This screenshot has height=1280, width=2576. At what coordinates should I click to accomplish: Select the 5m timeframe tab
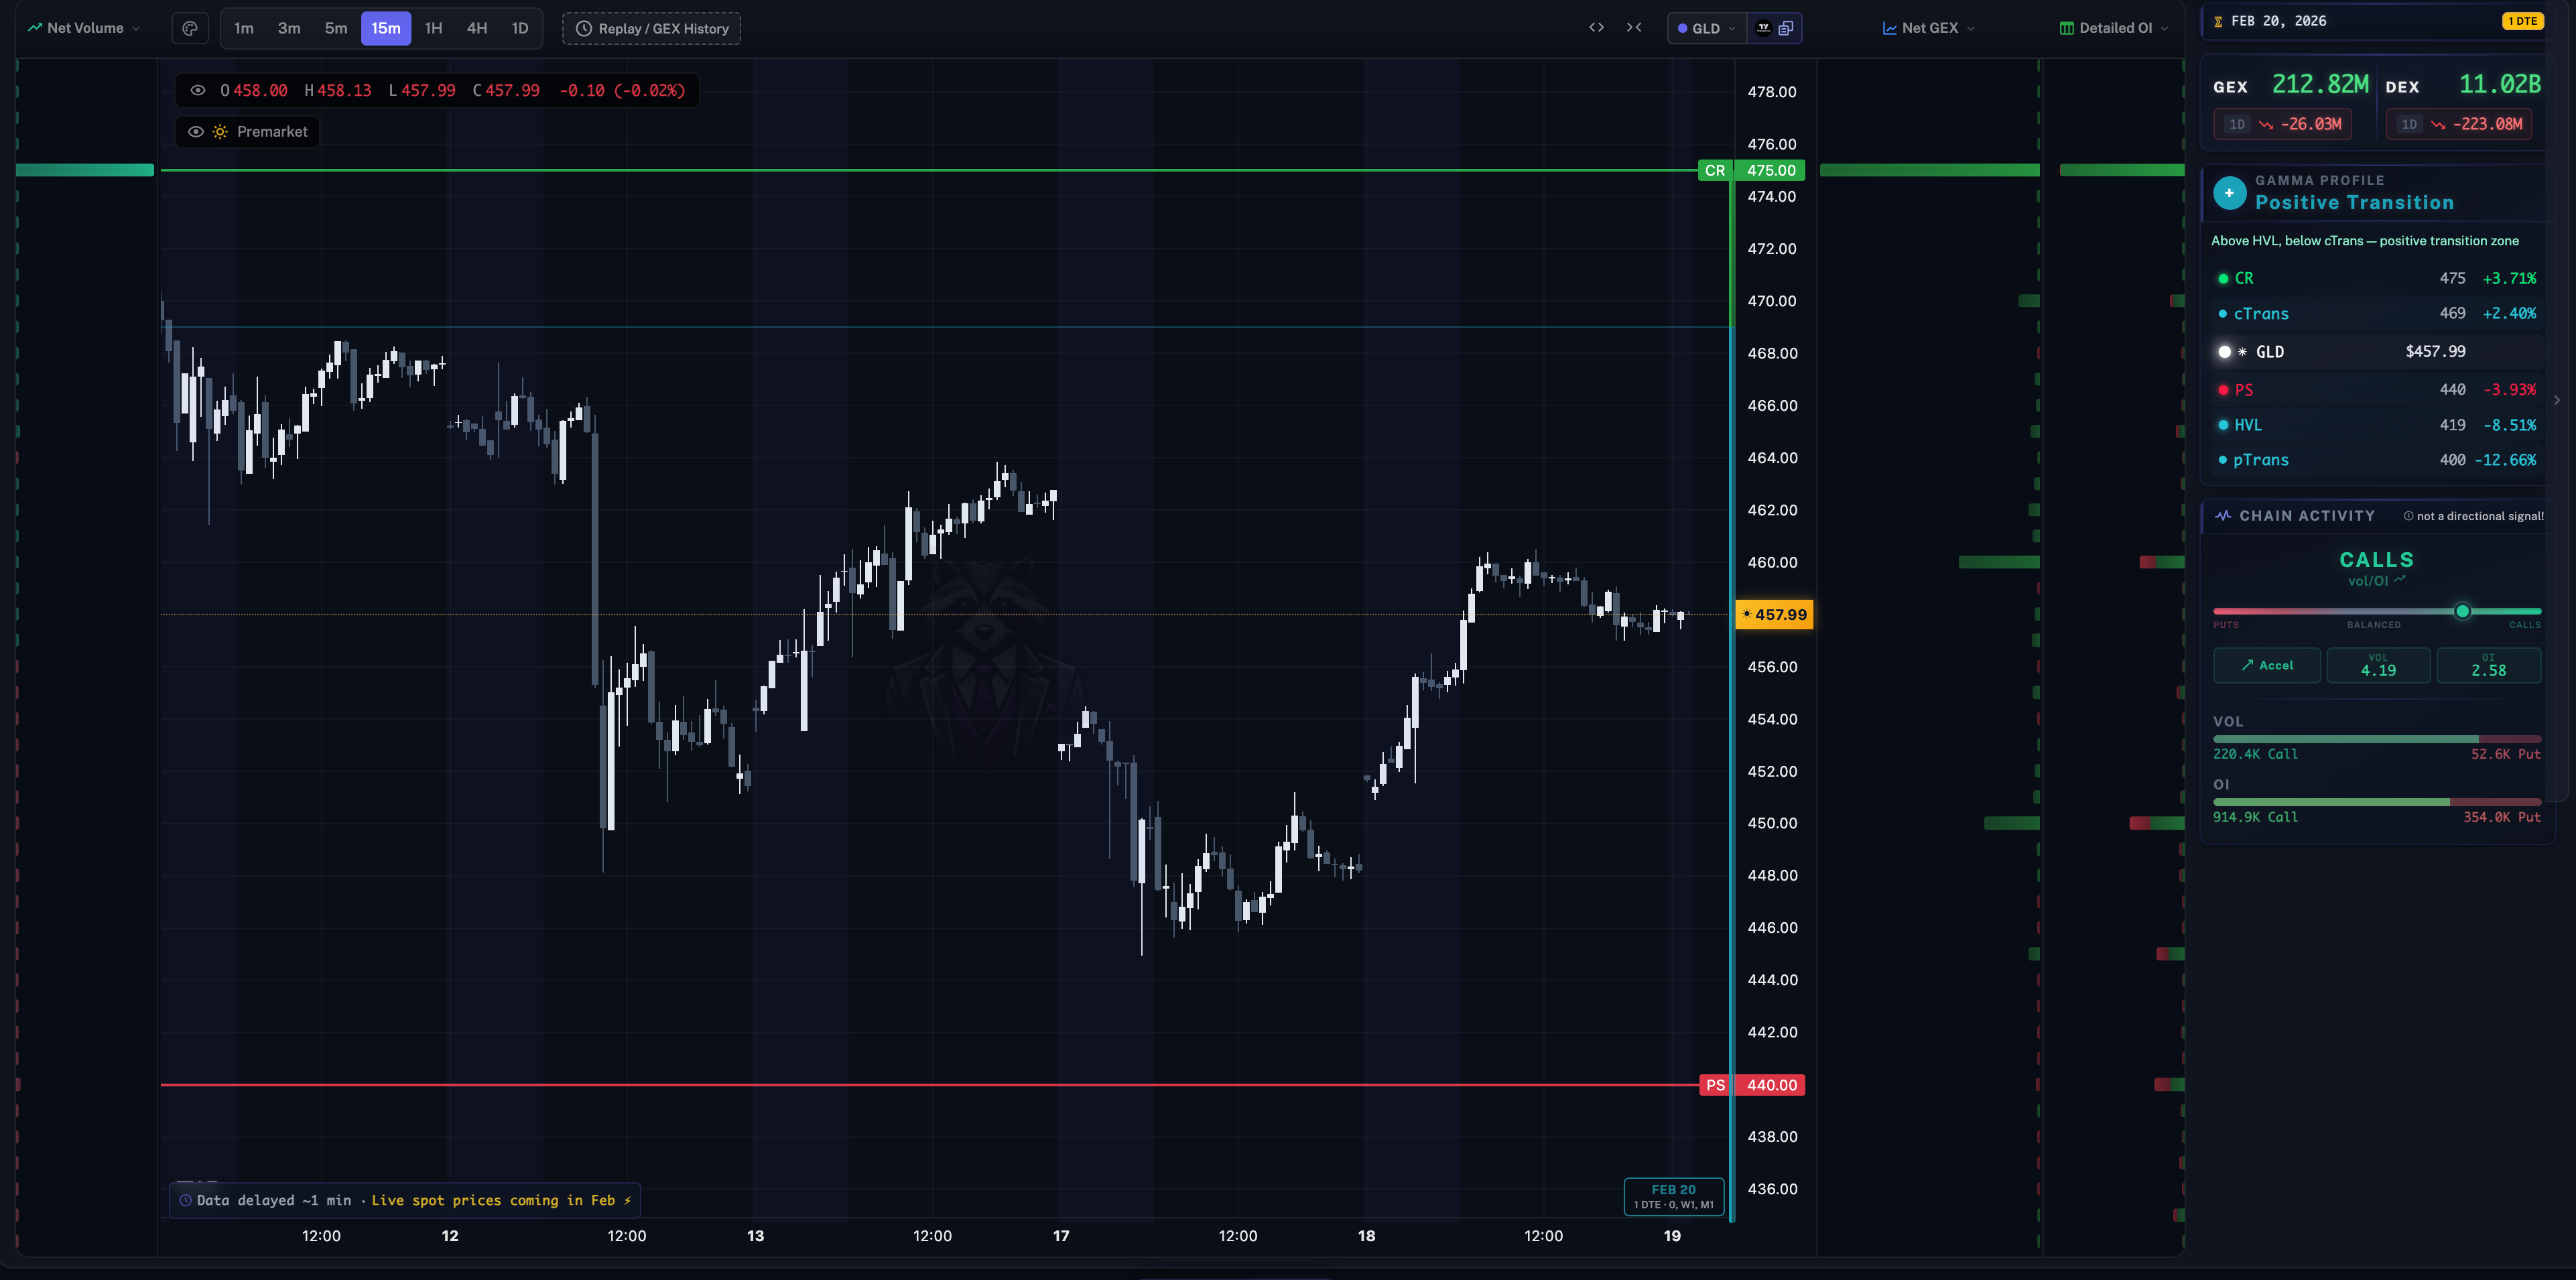(x=336, y=28)
